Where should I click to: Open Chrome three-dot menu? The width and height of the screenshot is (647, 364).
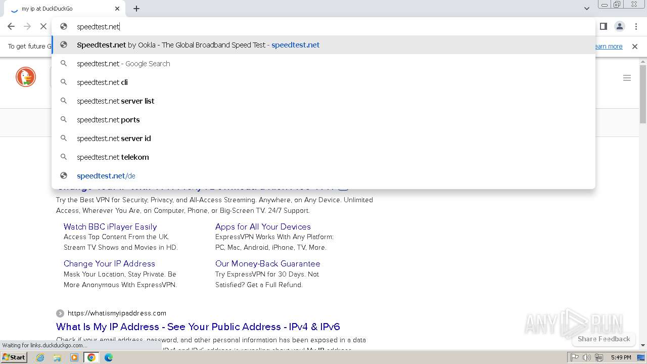[636, 26]
